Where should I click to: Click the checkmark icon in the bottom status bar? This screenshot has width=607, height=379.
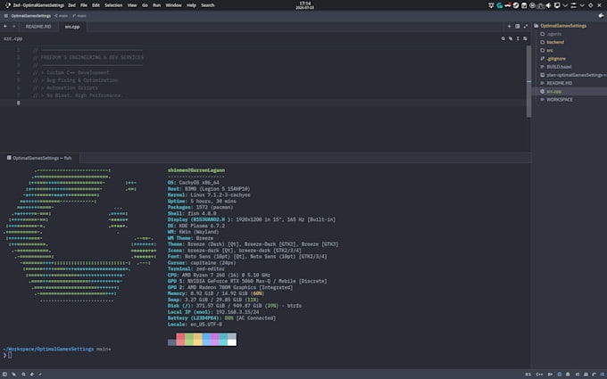click(40, 374)
